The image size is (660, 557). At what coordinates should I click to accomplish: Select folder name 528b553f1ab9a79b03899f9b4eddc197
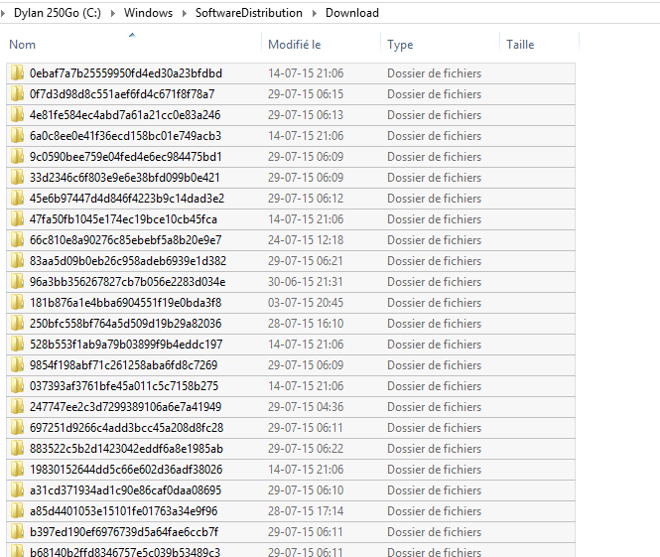pos(126,344)
